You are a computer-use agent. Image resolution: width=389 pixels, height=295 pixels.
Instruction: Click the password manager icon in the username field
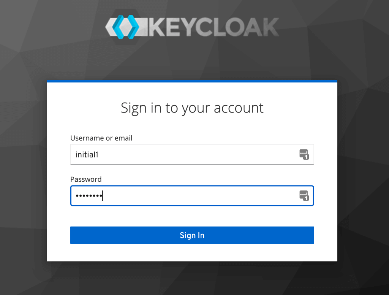pos(304,154)
